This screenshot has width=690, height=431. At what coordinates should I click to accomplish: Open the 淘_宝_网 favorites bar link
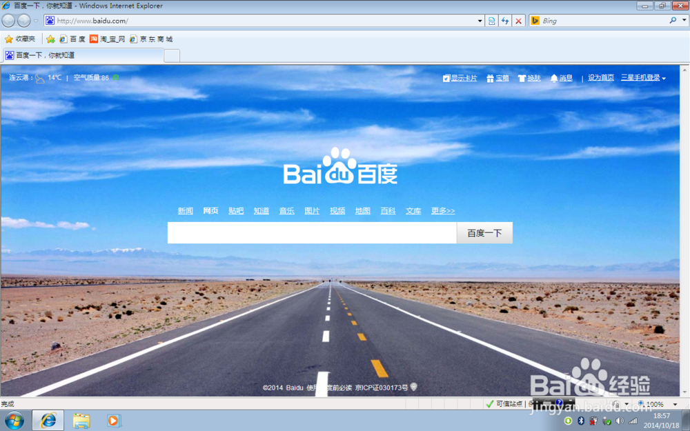pyautogui.click(x=108, y=39)
